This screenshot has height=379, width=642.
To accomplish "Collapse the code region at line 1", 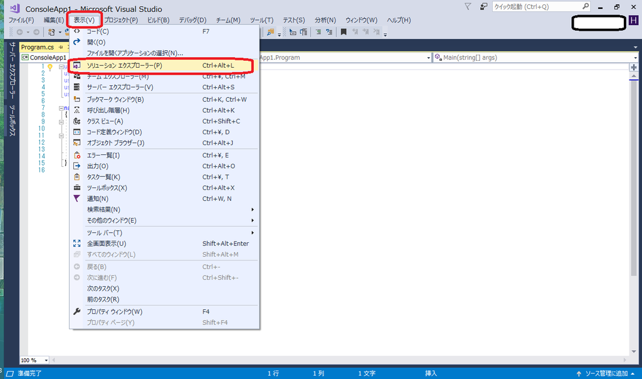I will pos(61,67).
